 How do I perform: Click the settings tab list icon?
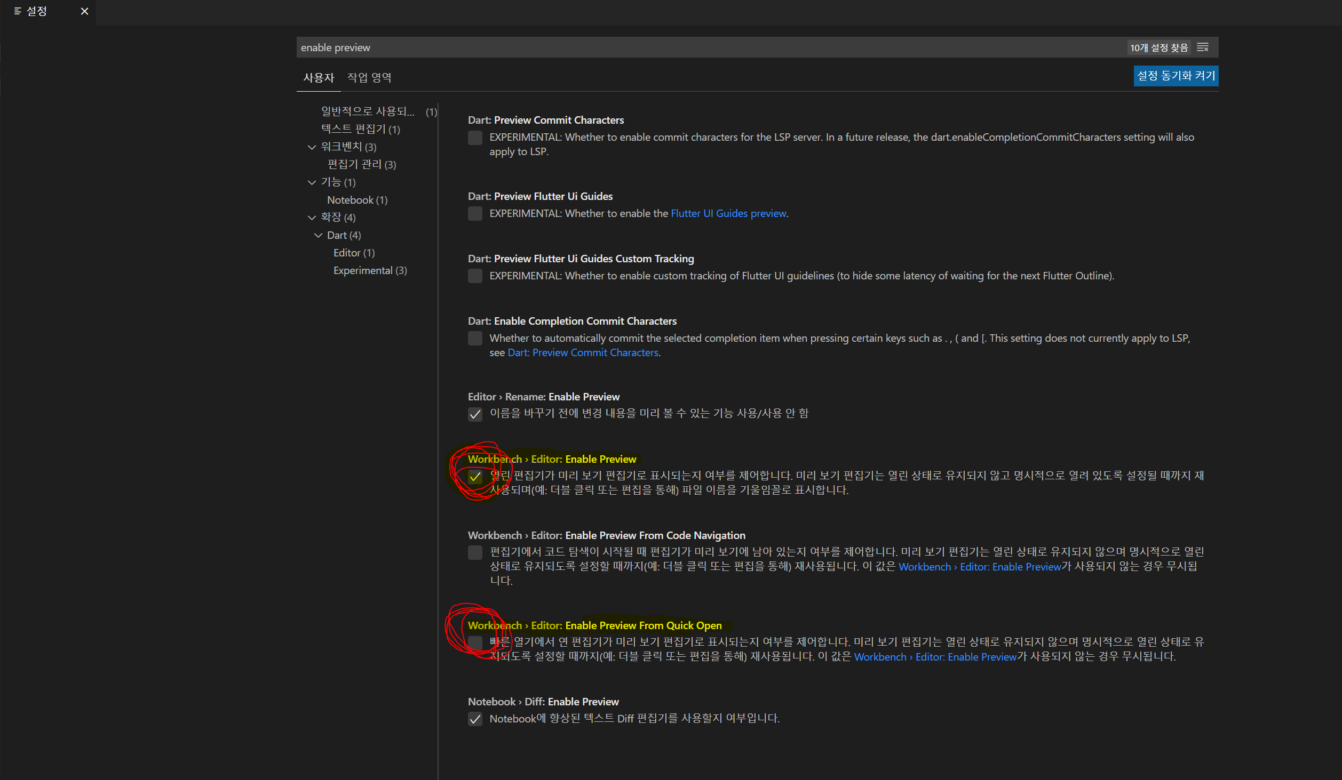[18, 11]
